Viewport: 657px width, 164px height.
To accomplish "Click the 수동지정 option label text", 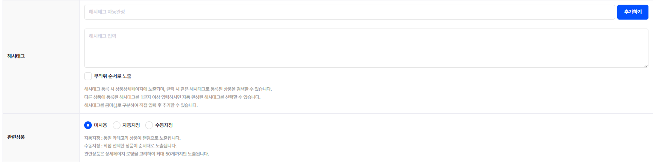I will pos(164,125).
